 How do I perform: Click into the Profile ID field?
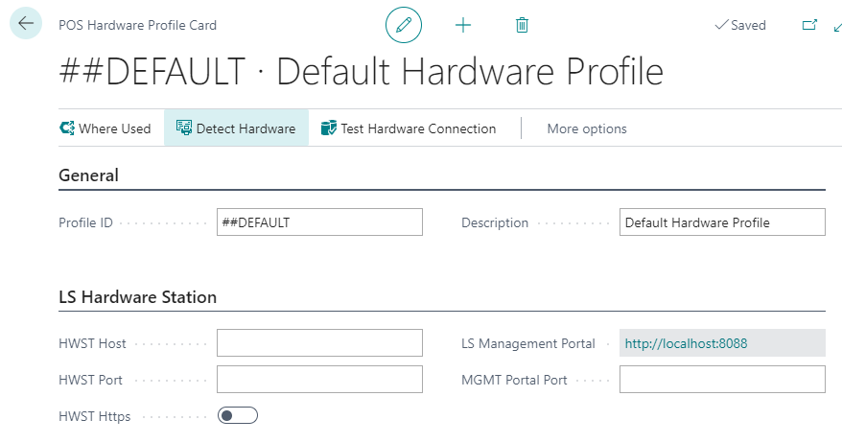319,222
